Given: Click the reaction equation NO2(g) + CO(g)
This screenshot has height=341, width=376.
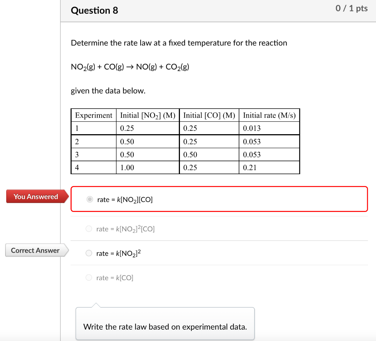Looking at the screenshot, I should (130, 67).
